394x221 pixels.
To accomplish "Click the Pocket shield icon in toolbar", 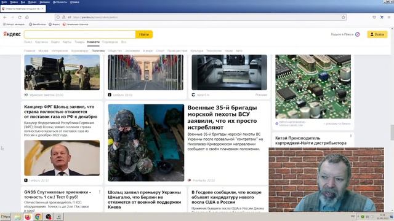I will coord(374,17).
